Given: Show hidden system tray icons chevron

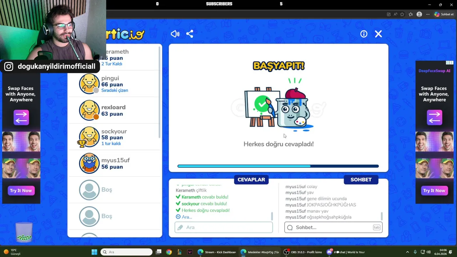Looking at the screenshot, I should pos(407,252).
